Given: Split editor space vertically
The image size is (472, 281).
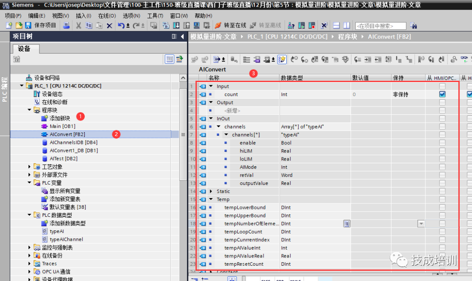Looking at the screenshot, I should pos(347,26).
